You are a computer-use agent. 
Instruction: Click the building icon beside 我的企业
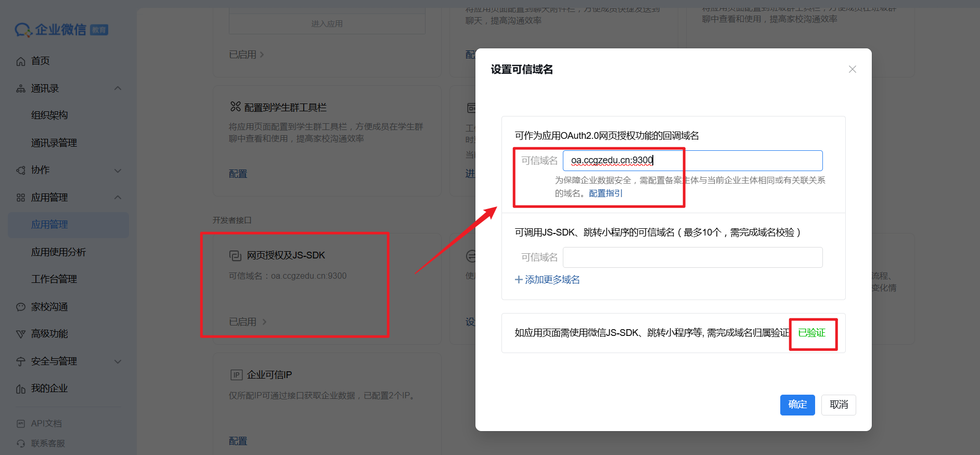(21, 389)
